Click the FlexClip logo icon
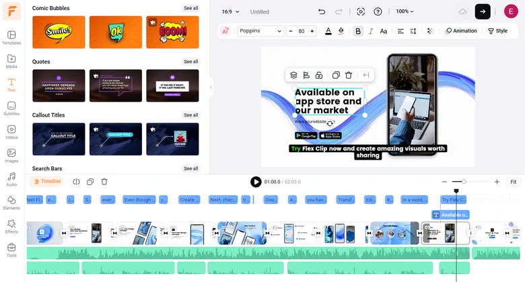This screenshot has height=282, width=525. (x=11, y=11)
